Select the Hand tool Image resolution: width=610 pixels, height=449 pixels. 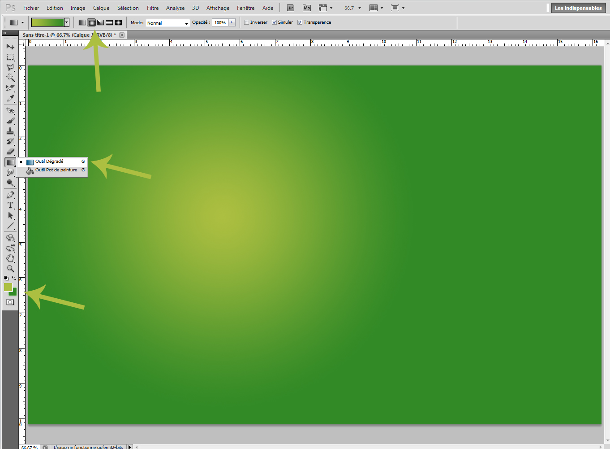(10, 258)
